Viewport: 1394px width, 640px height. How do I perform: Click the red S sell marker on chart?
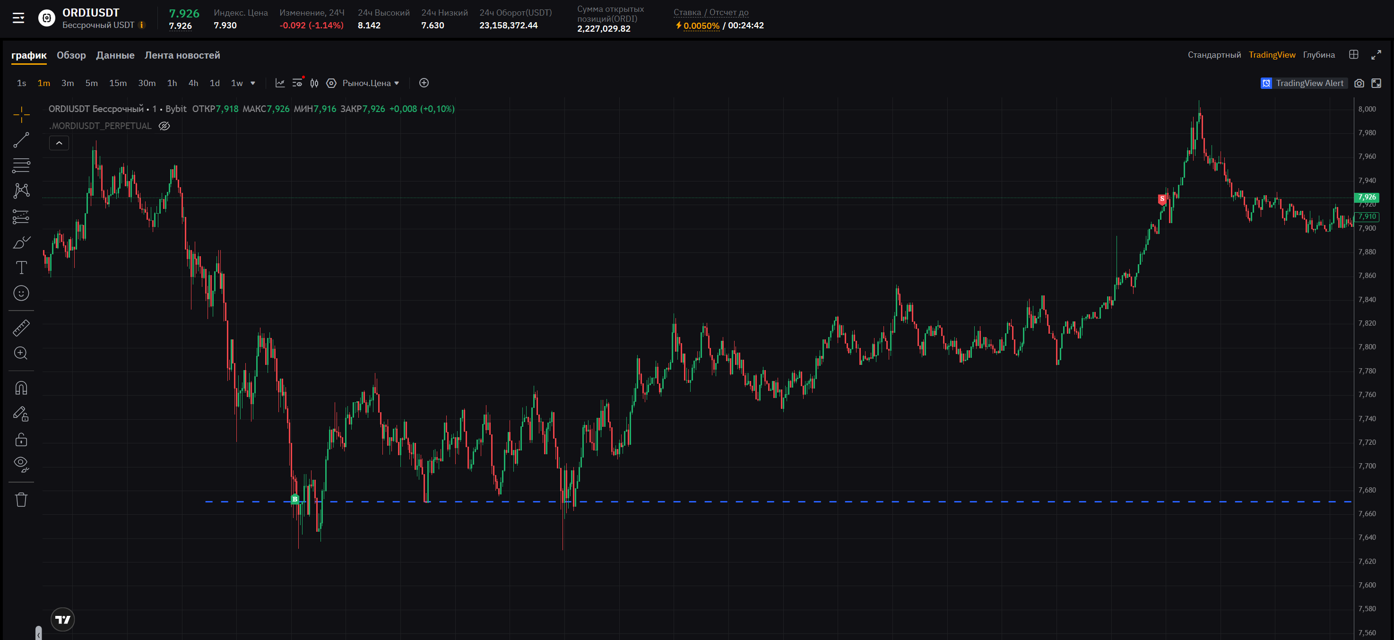tap(1161, 199)
